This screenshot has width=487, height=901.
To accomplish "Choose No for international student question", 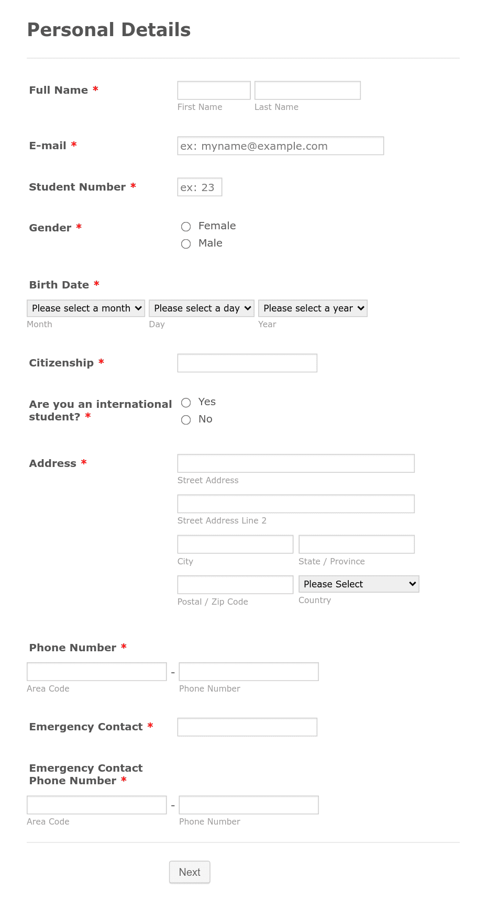I will (186, 420).
